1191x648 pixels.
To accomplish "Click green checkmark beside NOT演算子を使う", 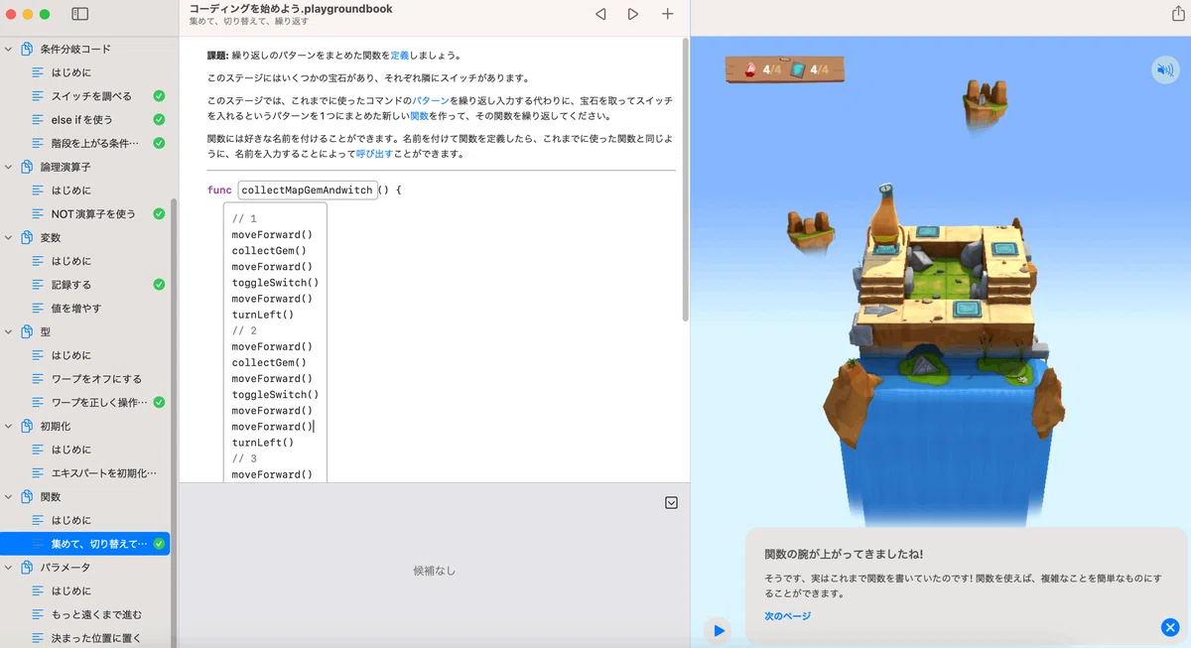I will coord(159,213).
